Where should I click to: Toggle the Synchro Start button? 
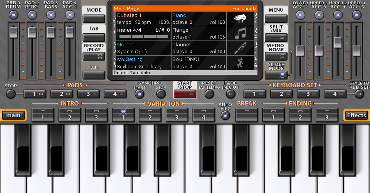point(140,94)
